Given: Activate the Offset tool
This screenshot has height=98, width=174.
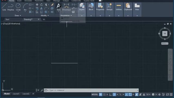Looking at the screenshot, I should 52,12.
